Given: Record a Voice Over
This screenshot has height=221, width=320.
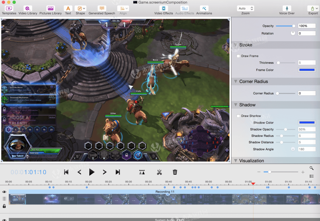Looking at the screenshot, I should pyautogui.click(x=287, y=9).
